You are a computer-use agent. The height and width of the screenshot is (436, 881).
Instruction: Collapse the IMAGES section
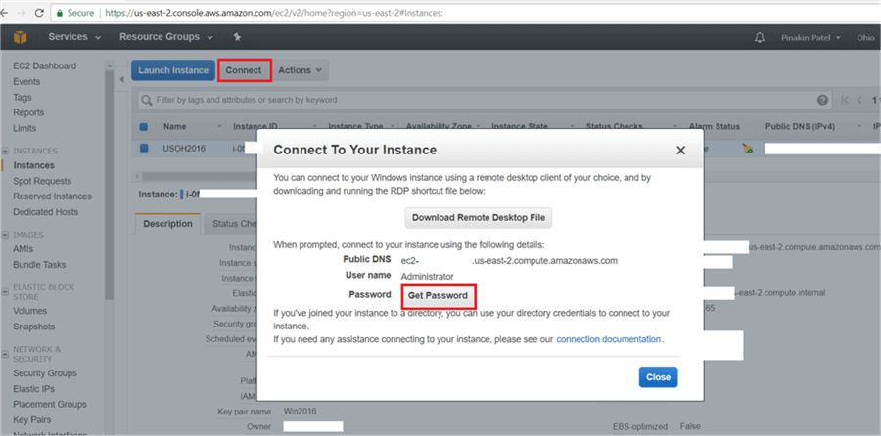tap(6, 235)
